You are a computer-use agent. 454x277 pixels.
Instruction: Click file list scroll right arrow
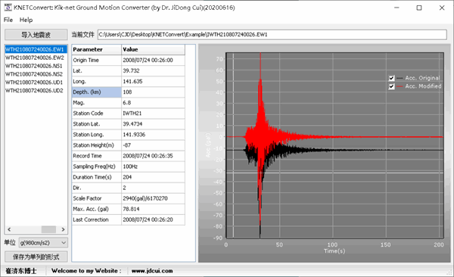63,229
